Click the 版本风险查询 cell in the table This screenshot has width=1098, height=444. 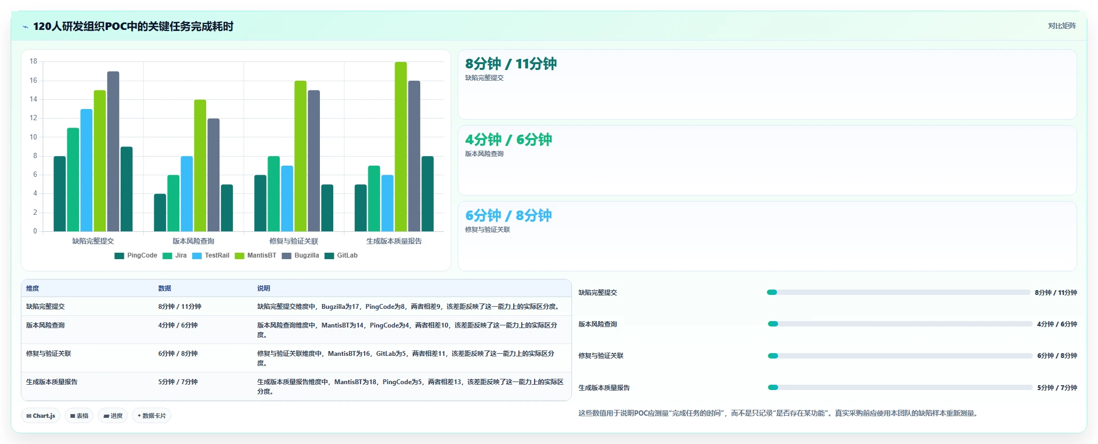[45, 325]
